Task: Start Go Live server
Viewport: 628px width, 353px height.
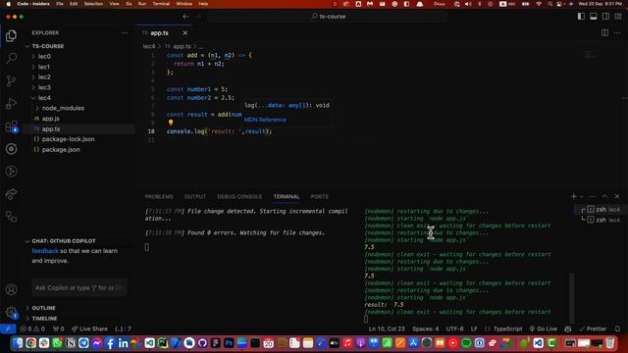Action: pyautogui.click(x=543, y=328)
